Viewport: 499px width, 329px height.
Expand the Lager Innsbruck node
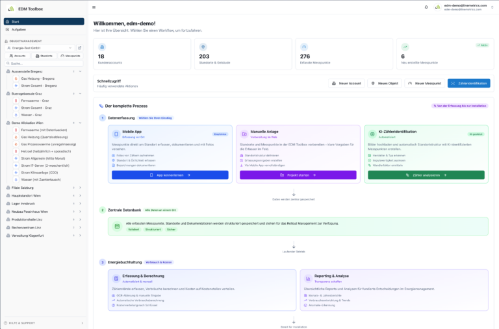click(x=80, y=204)
